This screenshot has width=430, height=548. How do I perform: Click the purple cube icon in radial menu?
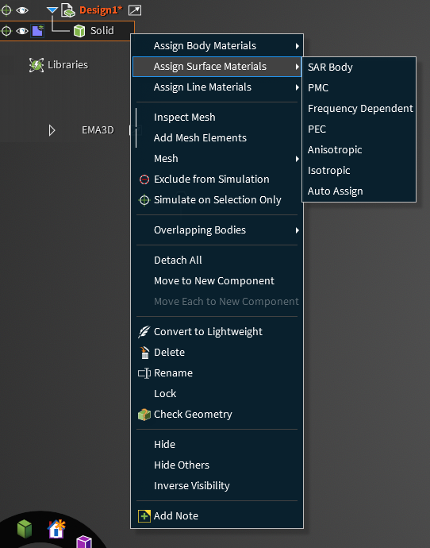tap(84, 542)
